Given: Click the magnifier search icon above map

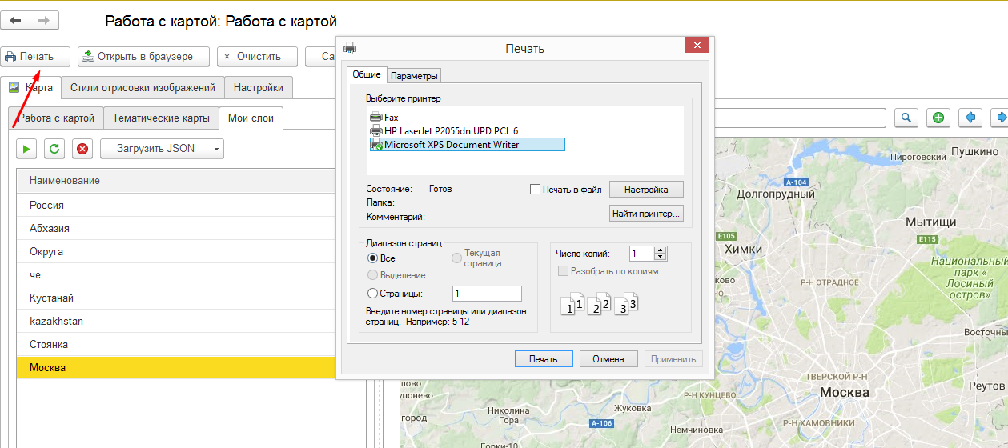Looking at the screenshot, I should pyautogui.click(x=906, y=118).
